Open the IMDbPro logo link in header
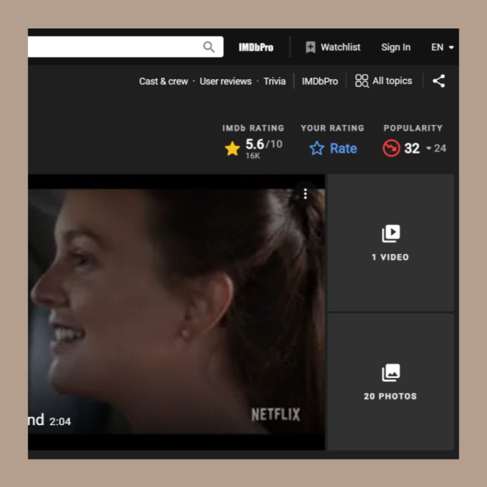 pos(256,47)
